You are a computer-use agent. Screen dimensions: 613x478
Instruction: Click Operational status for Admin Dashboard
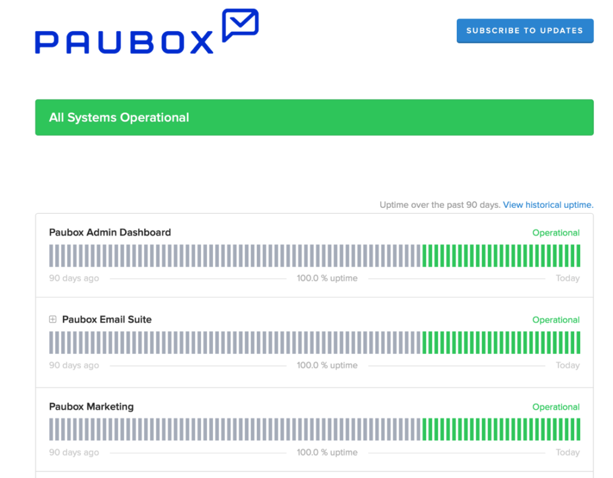click(556, 233)
